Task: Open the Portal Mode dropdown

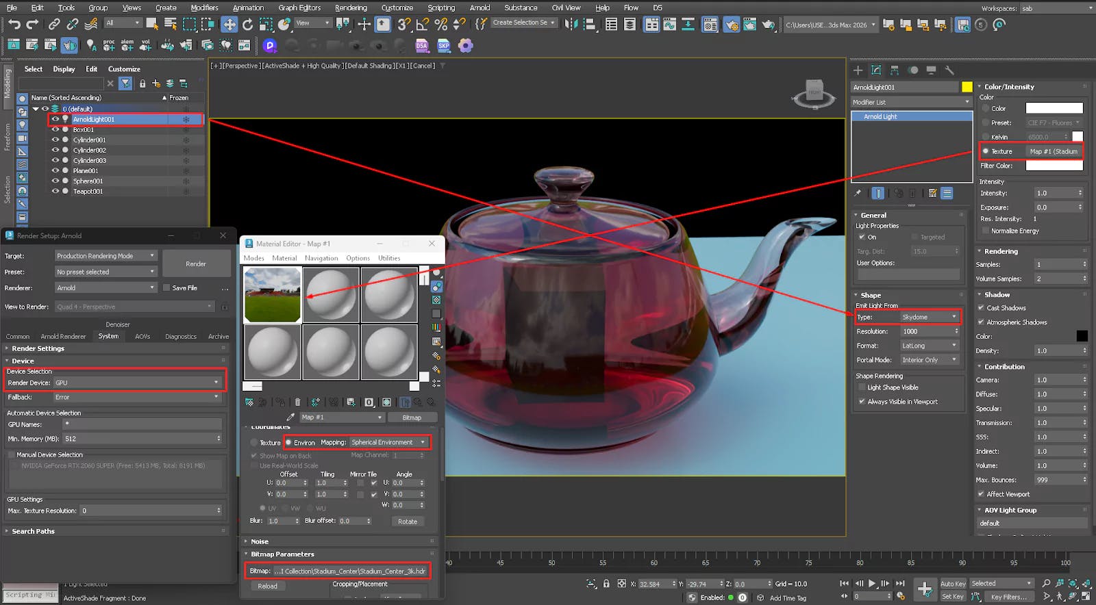Action: pos(930,360)
